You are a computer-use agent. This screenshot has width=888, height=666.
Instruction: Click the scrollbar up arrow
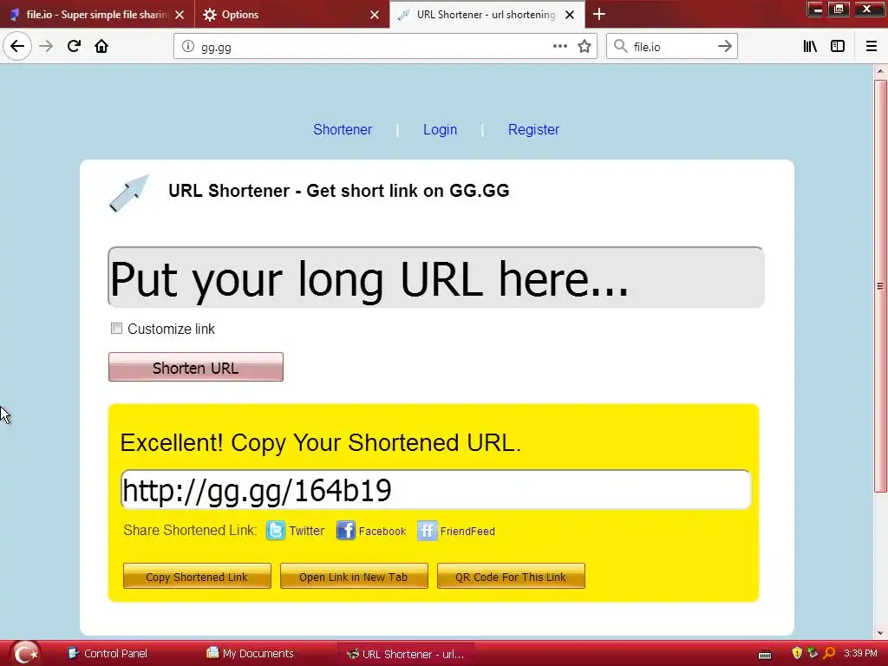click(x=880, y=71)
